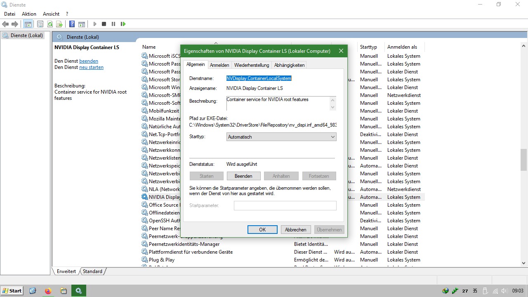The height and width of the screenshot is (297, 528).
Task: Click the 'neu starten' link in the left pane
Action: click(x=91, y=67)
